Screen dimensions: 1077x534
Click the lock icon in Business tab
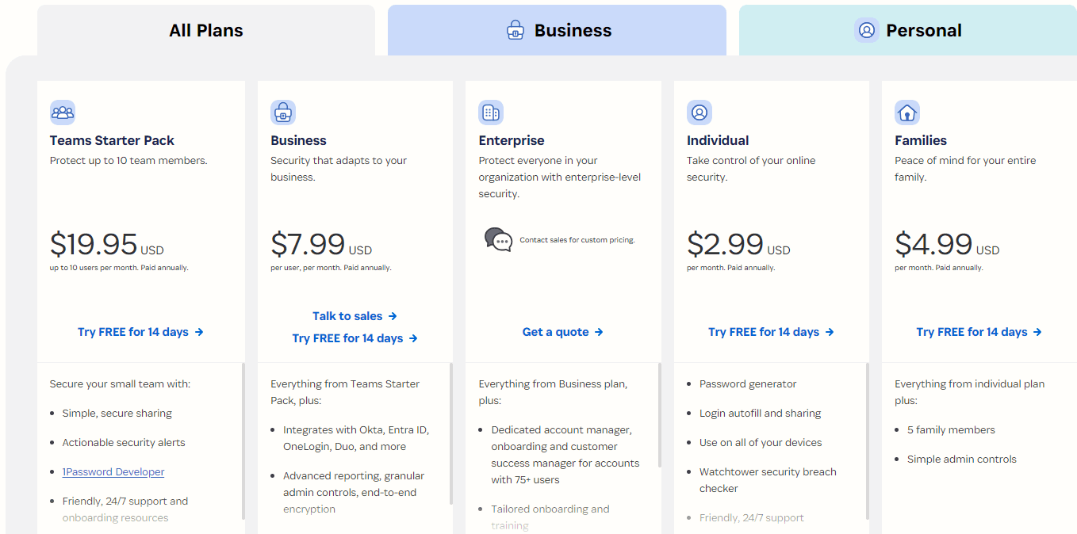point(516,30)
